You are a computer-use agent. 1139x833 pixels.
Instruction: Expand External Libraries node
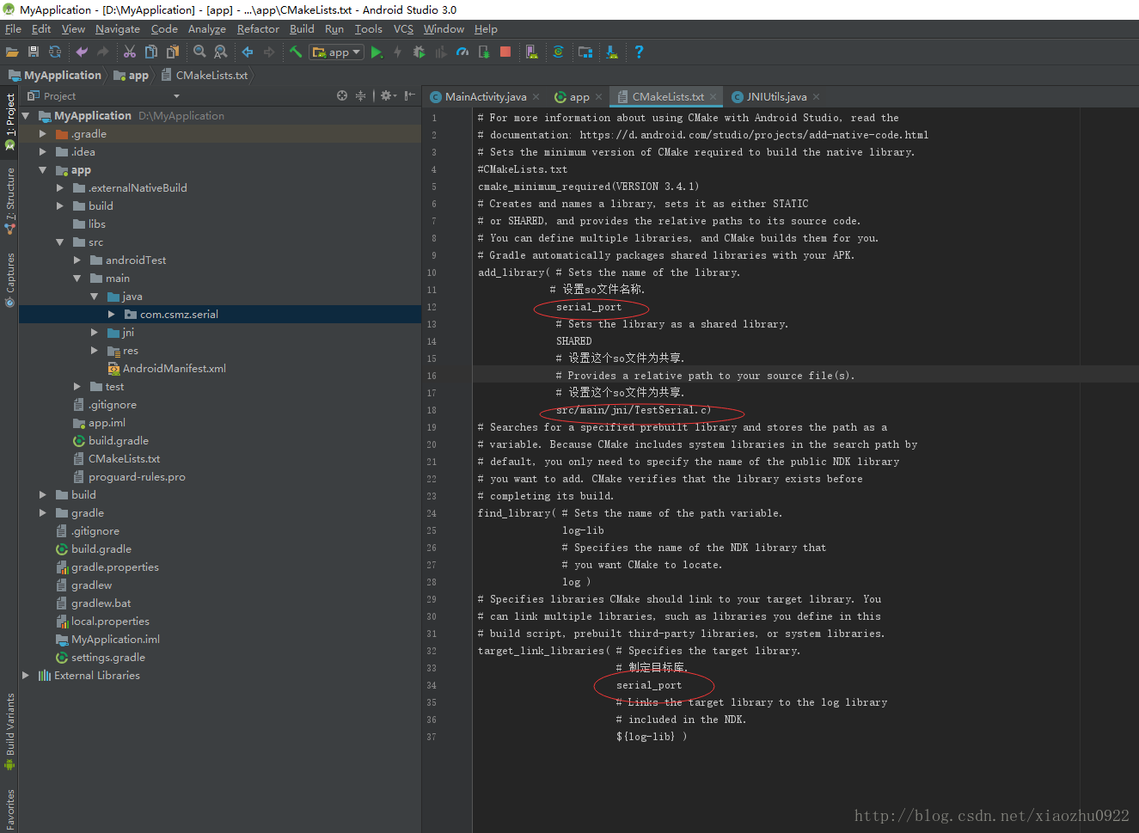(x=26, y=675)
